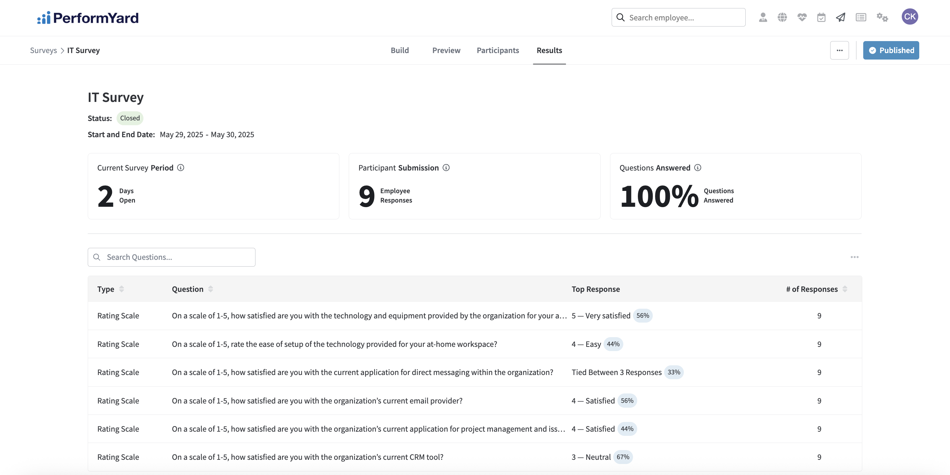950x475 pixels.
Task: Click the Search Questions input field
Action: pyautogui.click(x=172, y=257)
